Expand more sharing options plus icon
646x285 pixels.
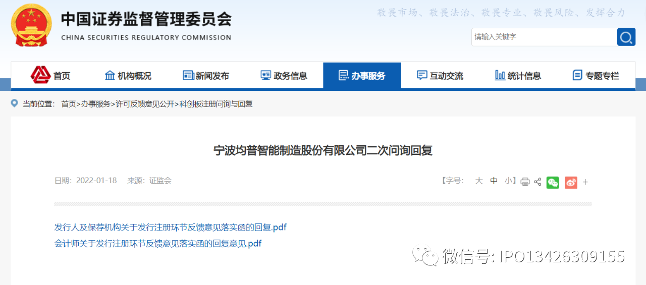coord(585,182)
